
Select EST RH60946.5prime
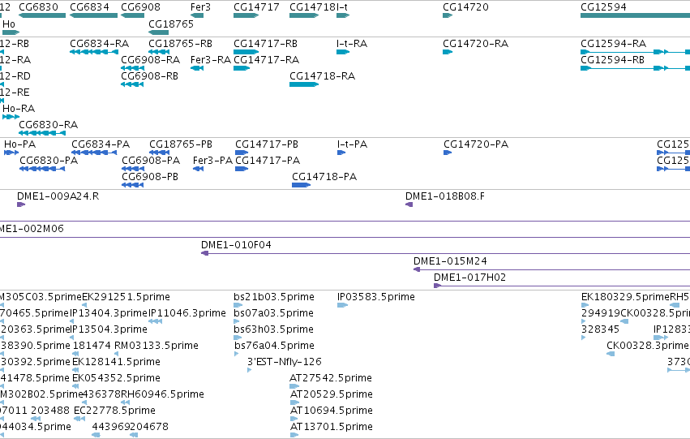pos(126,402)
